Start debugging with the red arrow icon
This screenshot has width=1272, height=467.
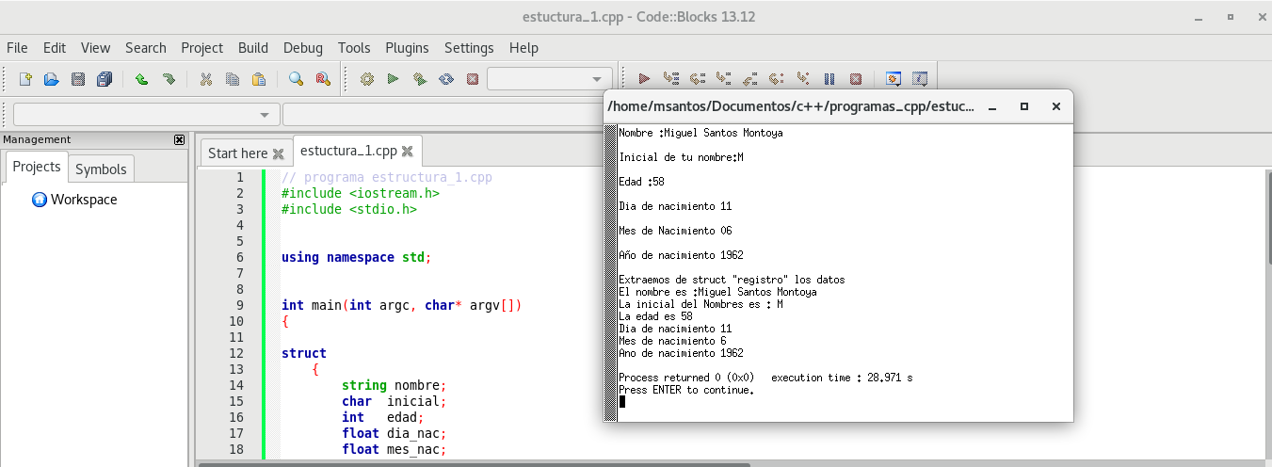coord(645,79)
